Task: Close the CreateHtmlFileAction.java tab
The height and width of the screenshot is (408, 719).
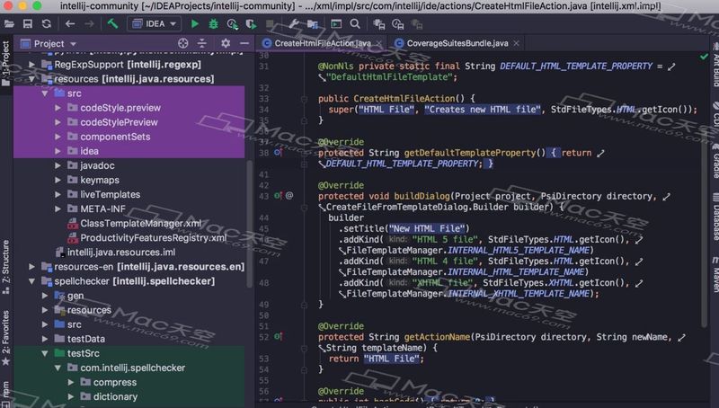Action: tap(378, 43)
